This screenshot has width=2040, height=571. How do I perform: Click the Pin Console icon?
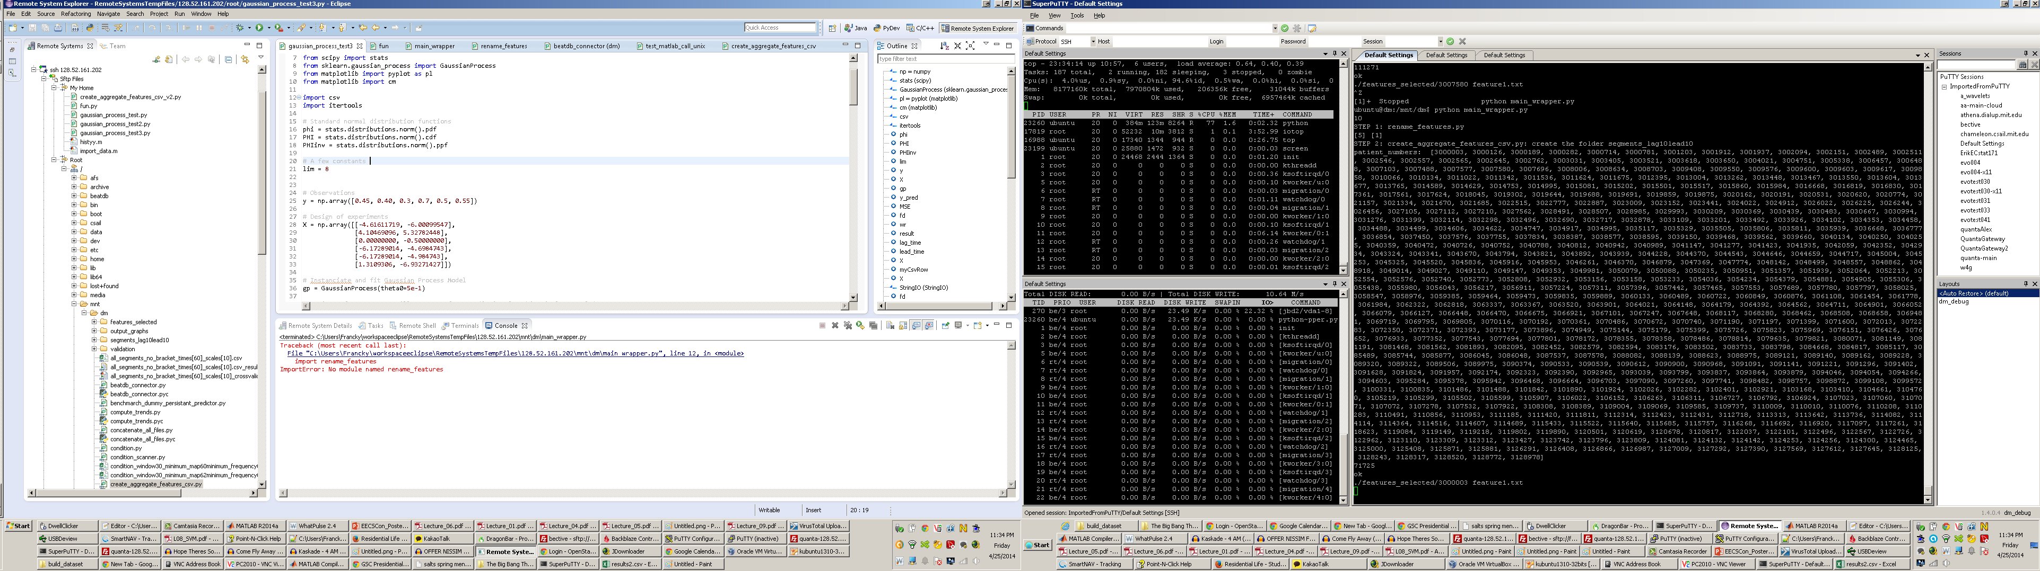[946, 325]
